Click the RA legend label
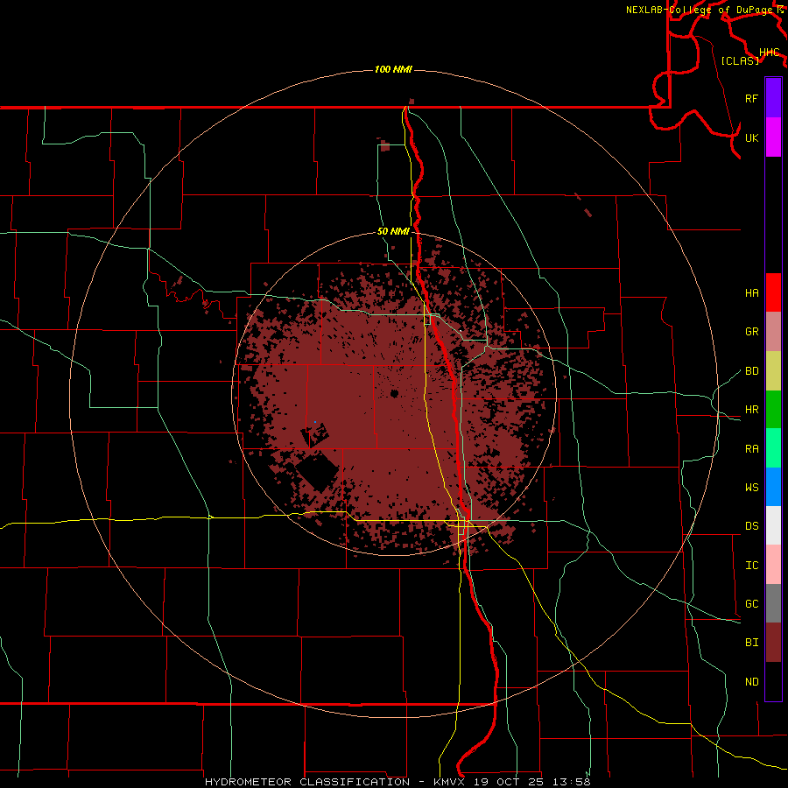 (751, 448)
